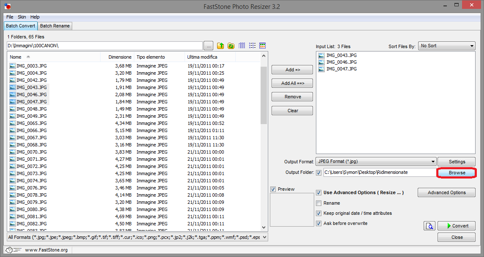Open the File menu
This screenshot has width=484, height=257.
click(x=10, y=17)
